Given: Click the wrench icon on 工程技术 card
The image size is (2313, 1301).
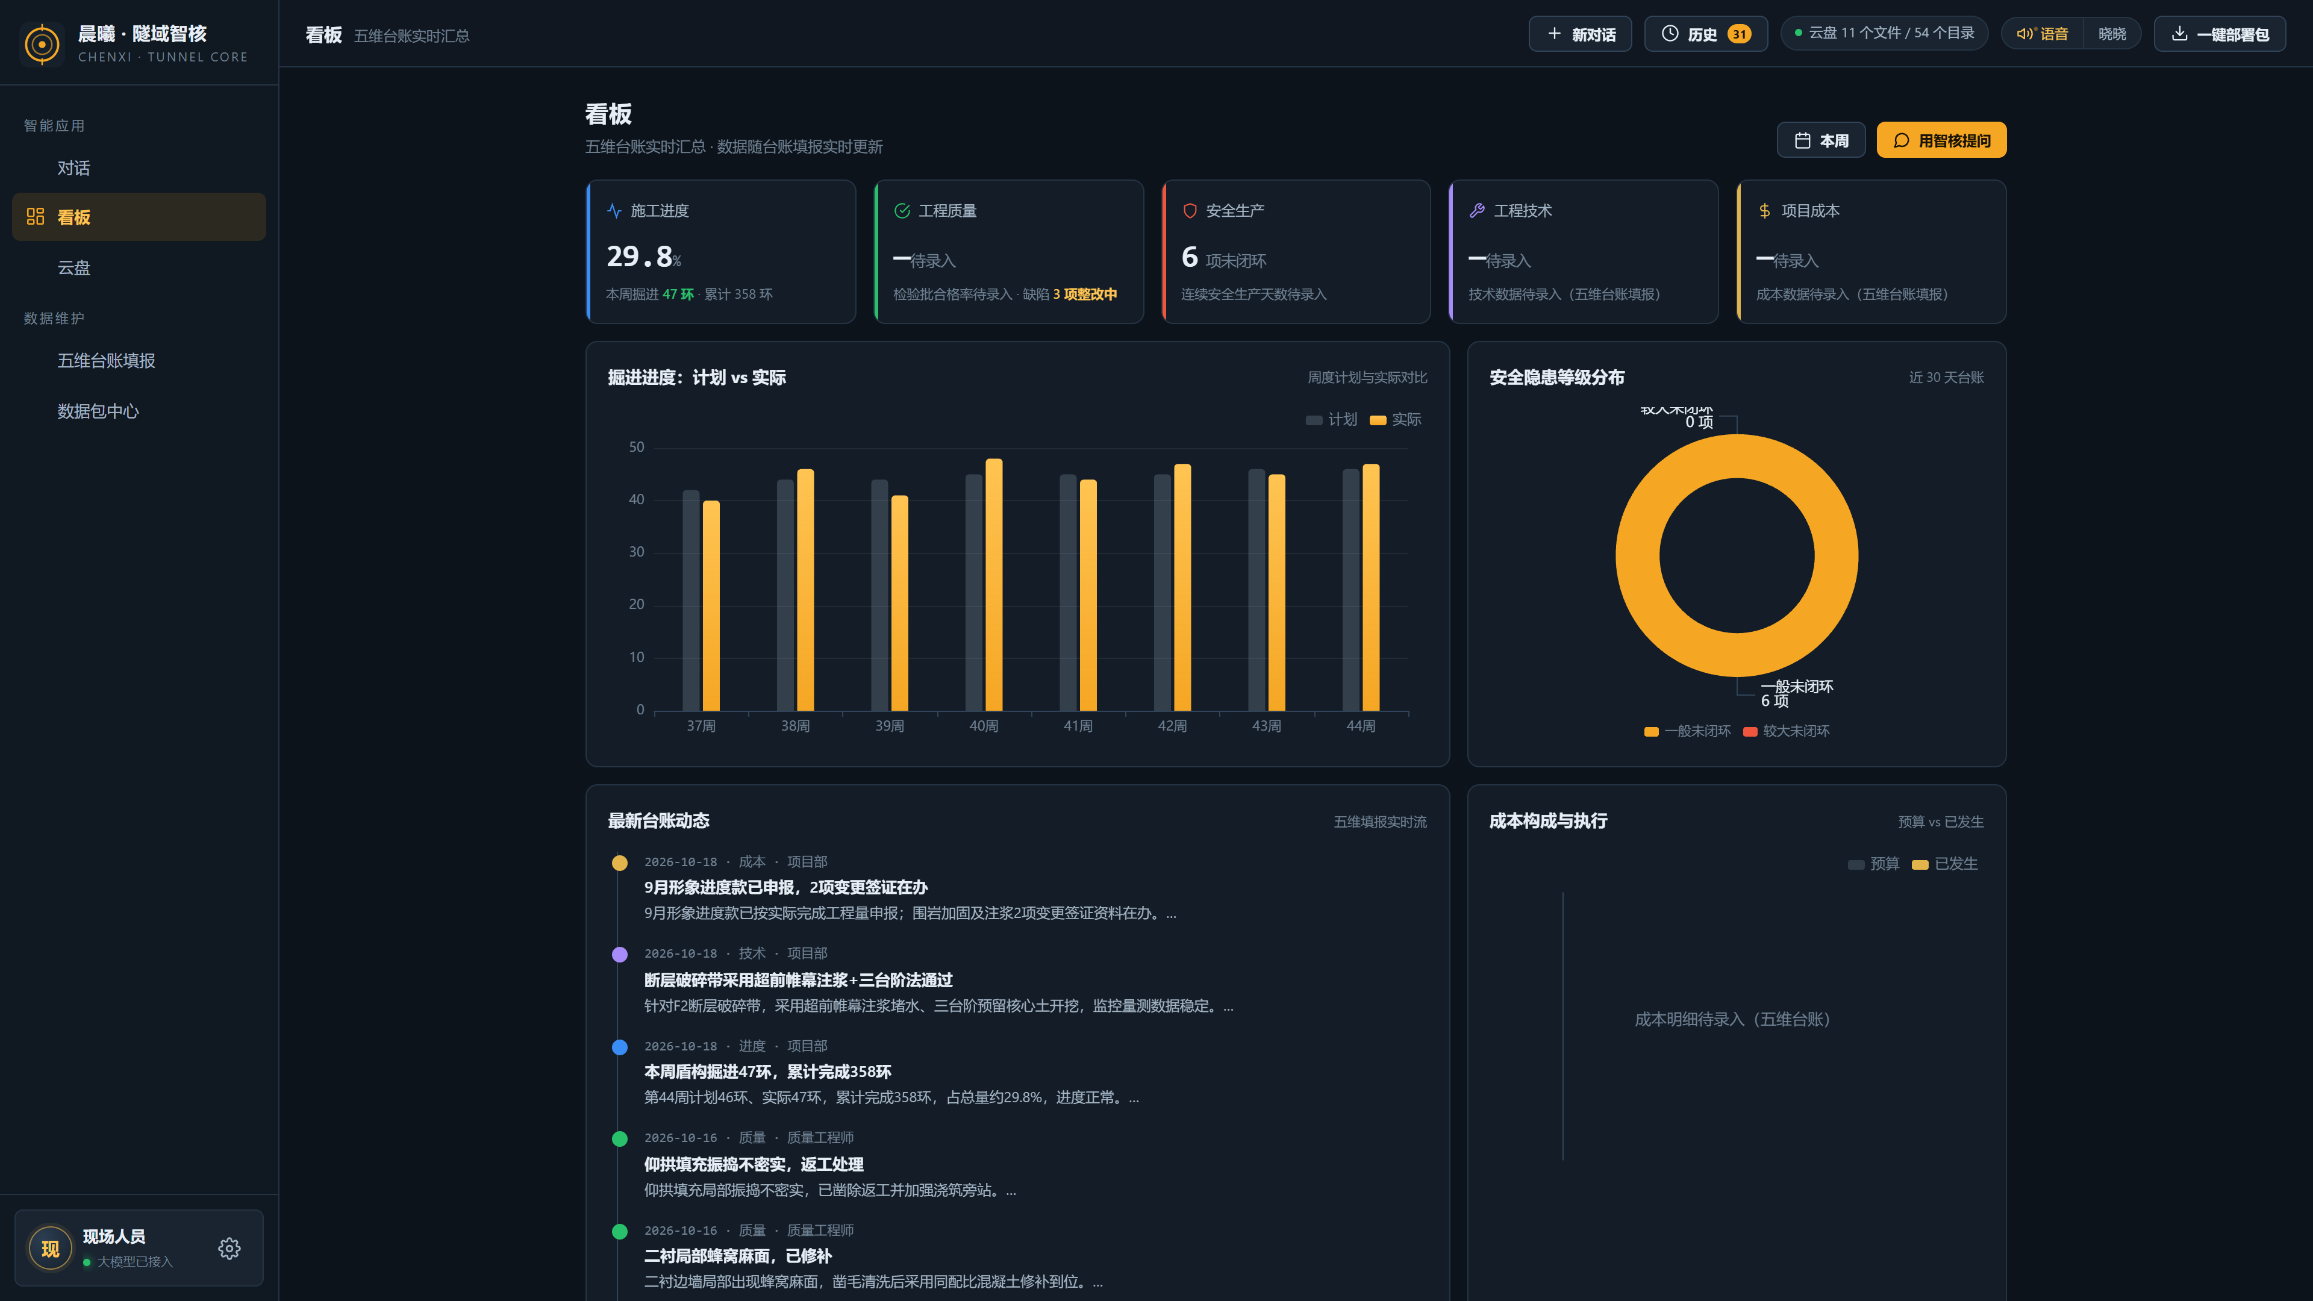Looking at the screenshot, I should pyautogui.click(x=1477, y=210).
